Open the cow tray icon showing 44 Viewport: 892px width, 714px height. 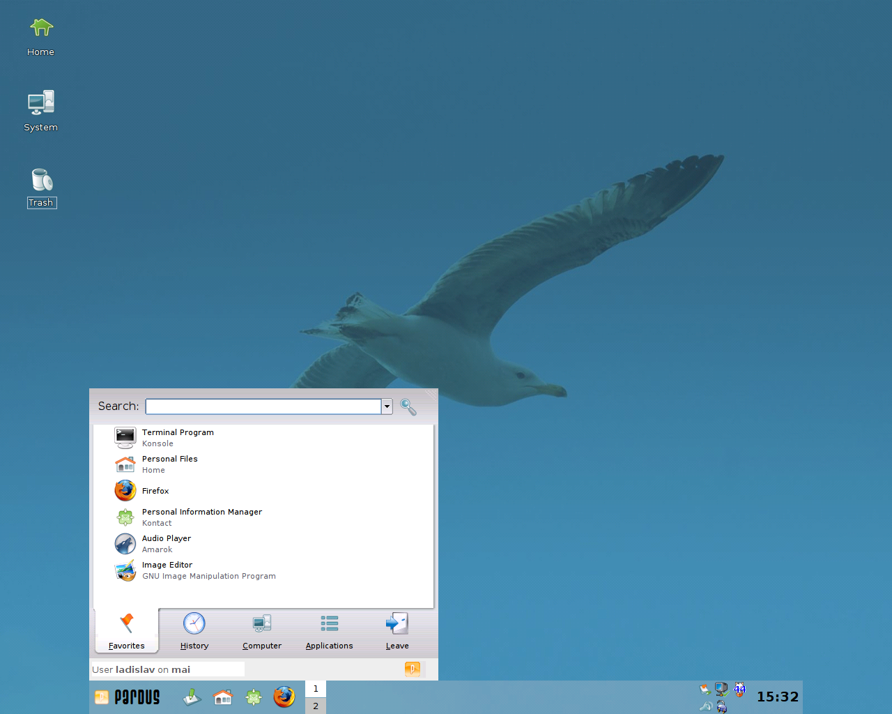tap(739, 690)
